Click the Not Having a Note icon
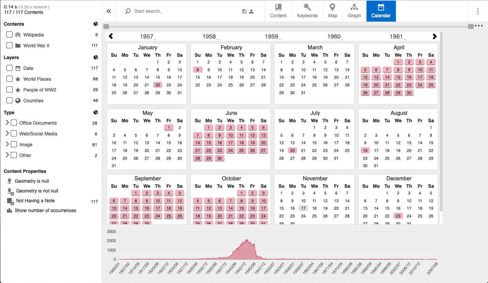The height and width of the screenshot is (283, 488). (10, 201)
